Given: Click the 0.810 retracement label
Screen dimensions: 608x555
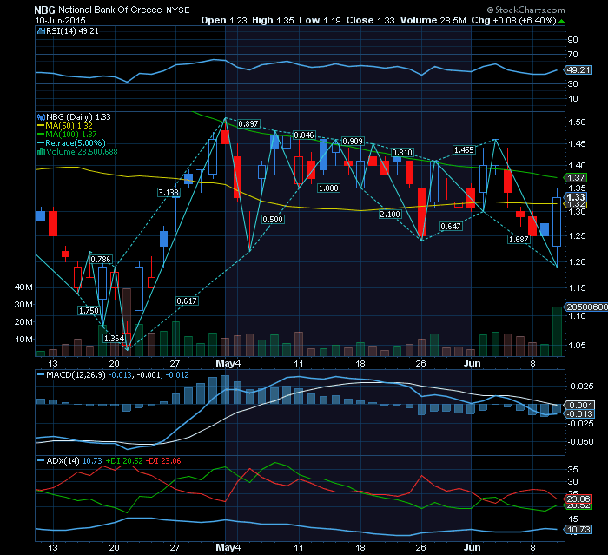Looking at the screenshot, I should point(402,152).
